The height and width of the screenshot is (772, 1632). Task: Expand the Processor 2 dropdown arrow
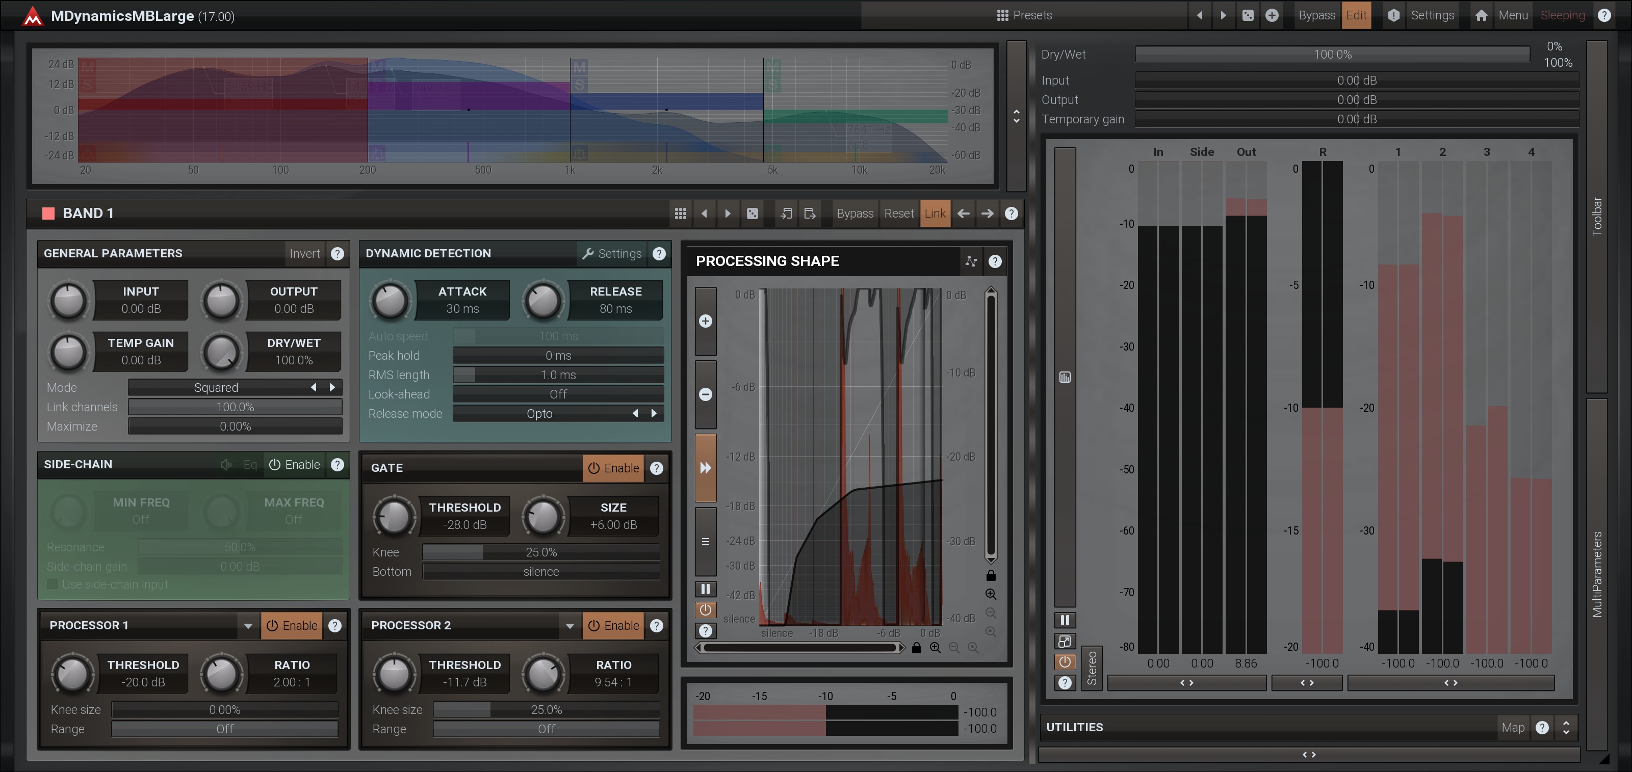(x=569, y=626)
